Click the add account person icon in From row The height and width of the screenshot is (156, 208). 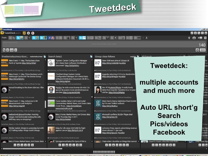[147, 38]
